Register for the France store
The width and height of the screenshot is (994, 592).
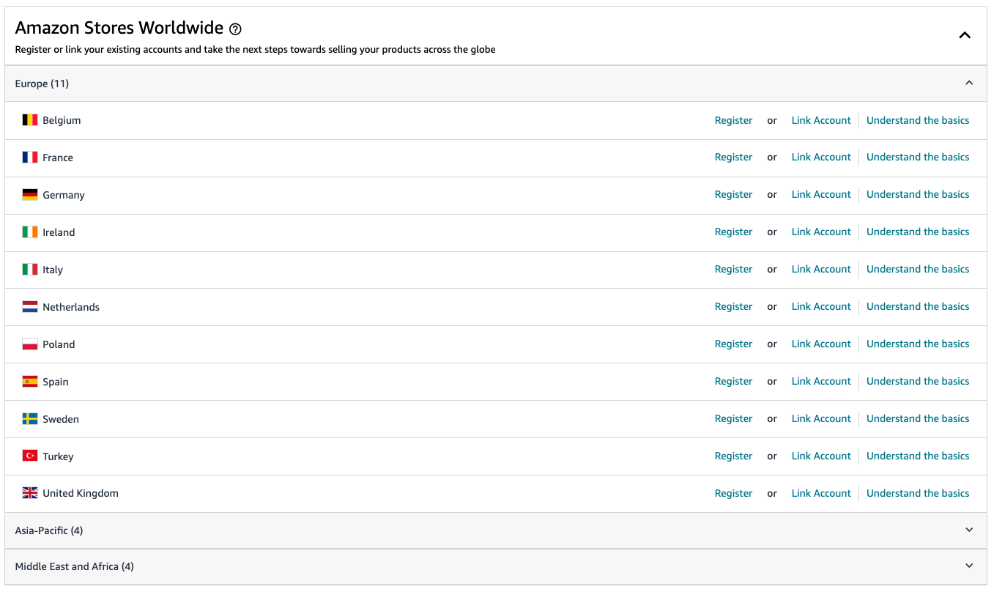click(733, 157)
